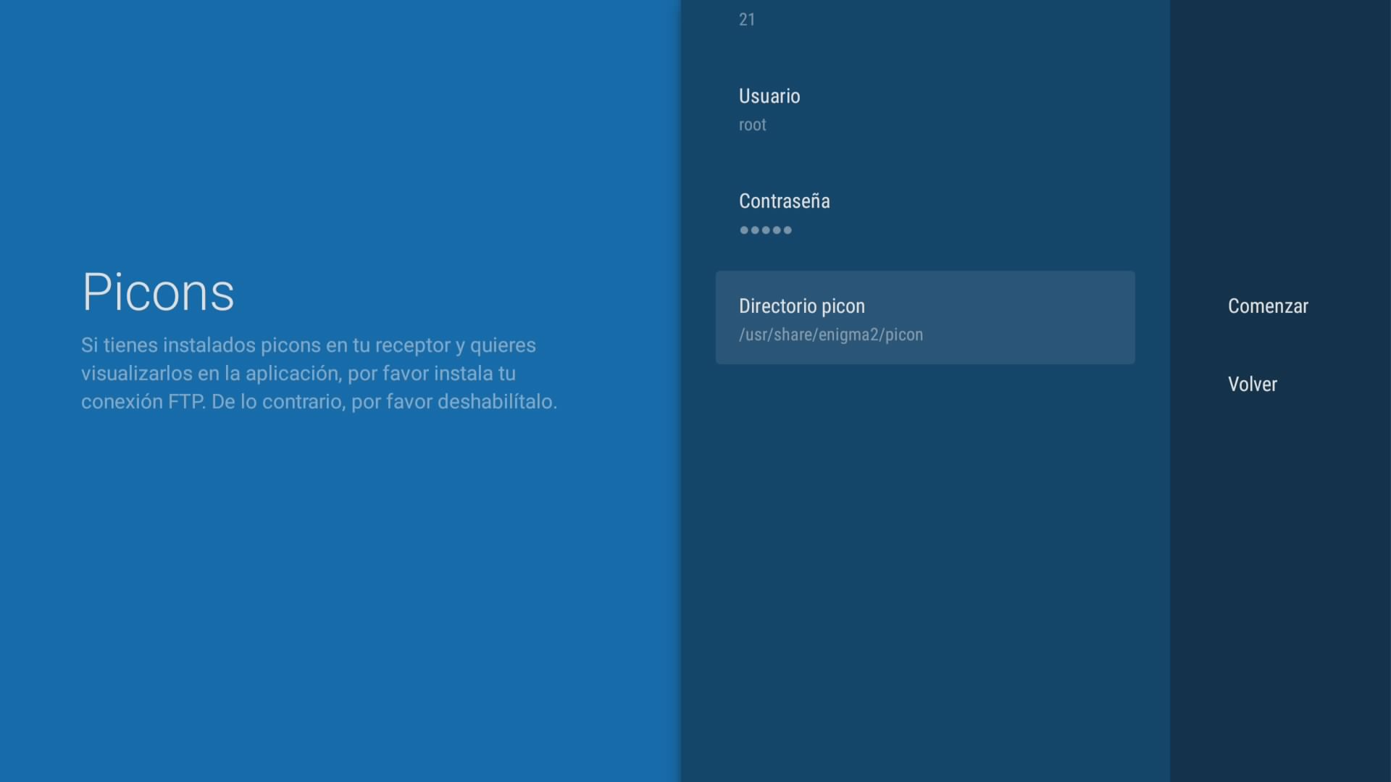The image size is (1391, 782).
Task: Click the masked password dots
Action: pos(765,230)
